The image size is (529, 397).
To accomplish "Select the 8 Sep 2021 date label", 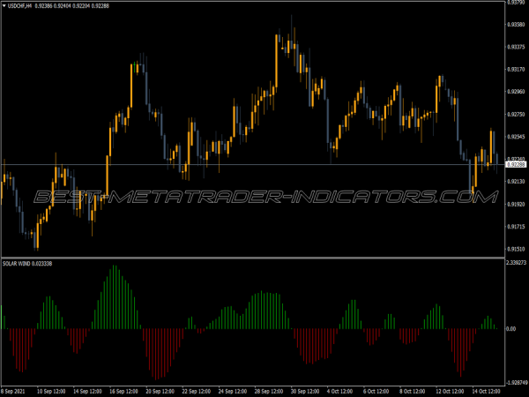I will [13, 391].
